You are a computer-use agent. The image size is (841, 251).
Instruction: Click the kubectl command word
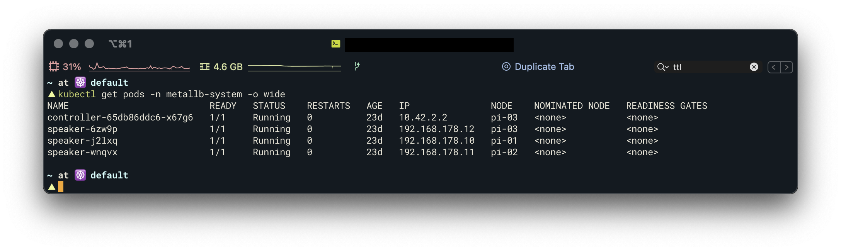coord(77,94)
